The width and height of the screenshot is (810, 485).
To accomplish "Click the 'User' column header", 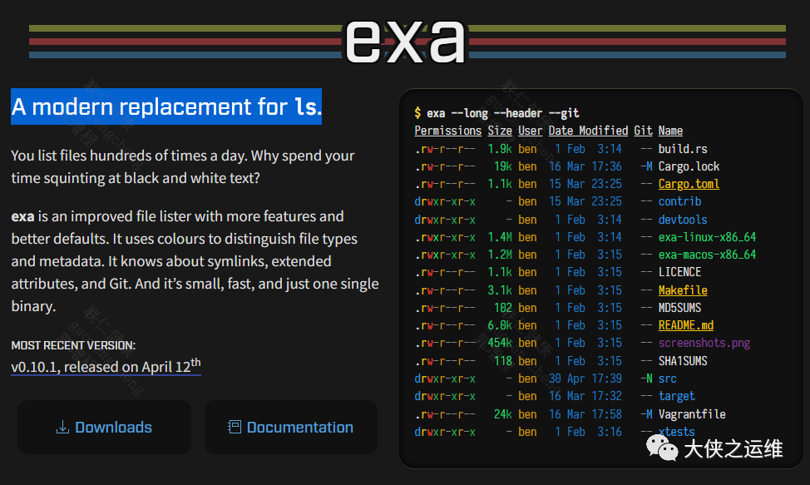I will pos(530,131).
